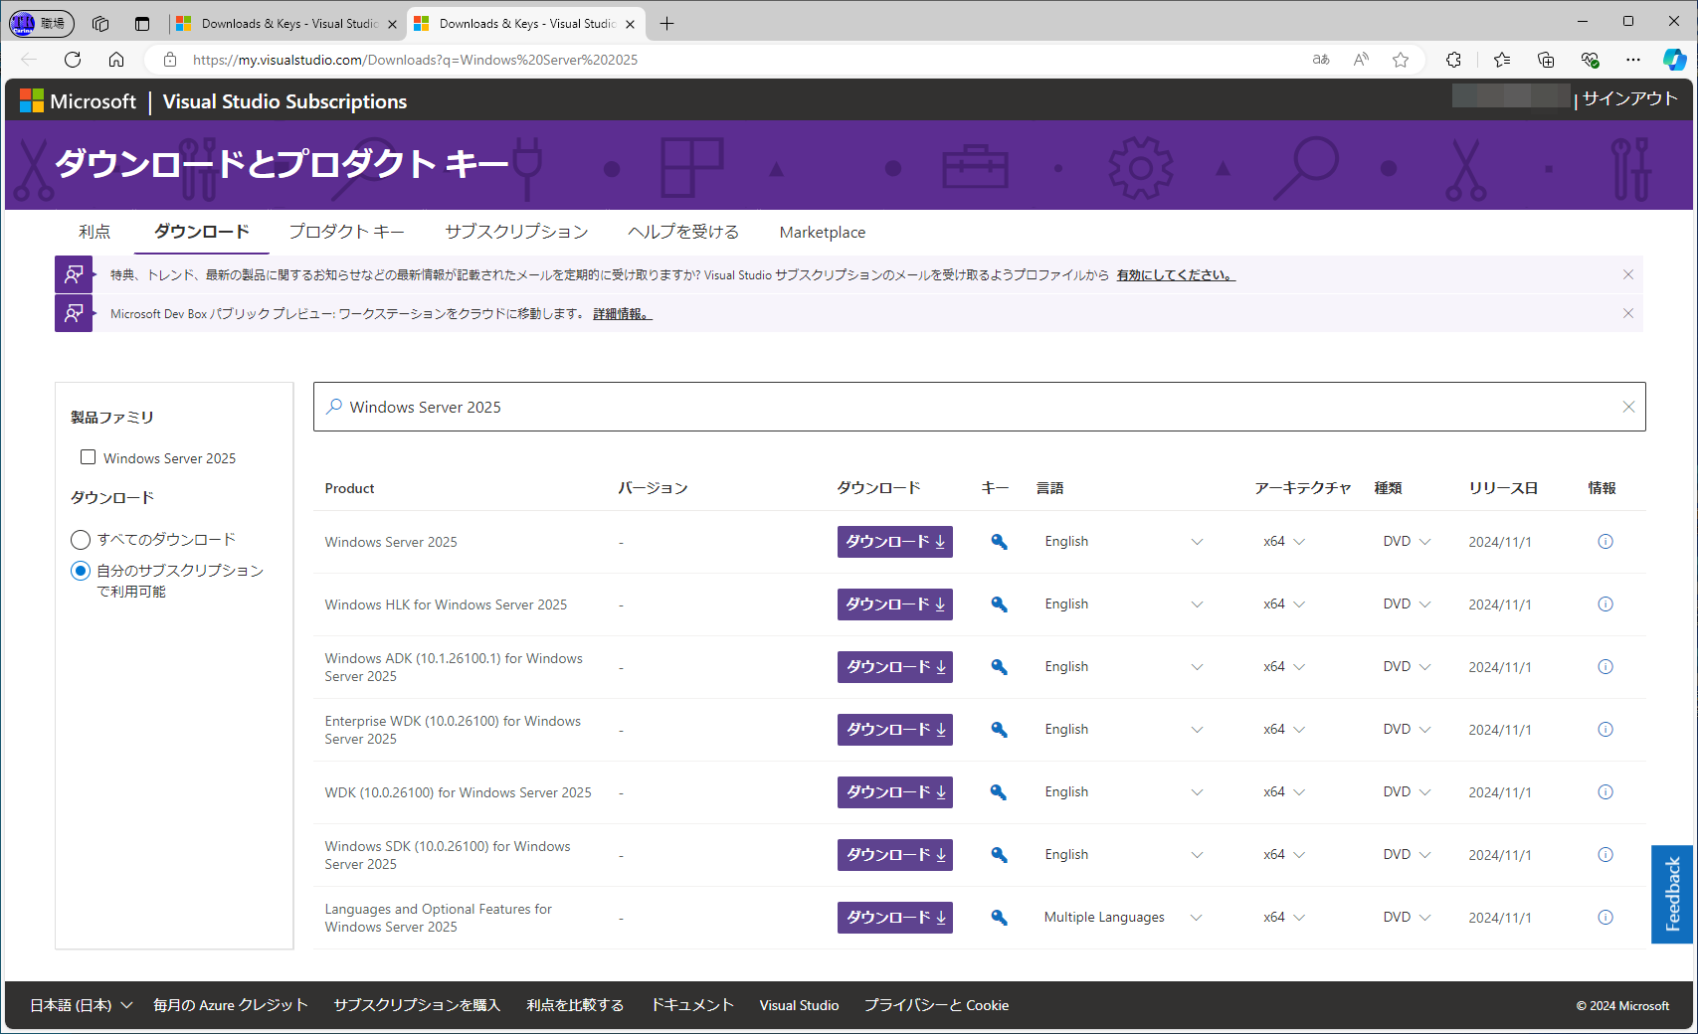Open the 利点を比較する footer link
Viewport: 1698px width, 1034px height.
(575, 1005)
